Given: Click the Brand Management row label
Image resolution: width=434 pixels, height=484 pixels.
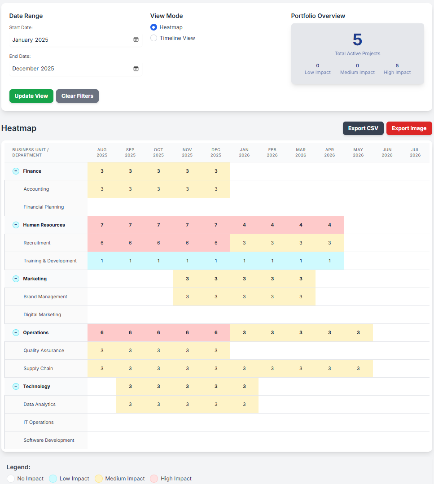Looking at the screenshot, I should (45, 297).
